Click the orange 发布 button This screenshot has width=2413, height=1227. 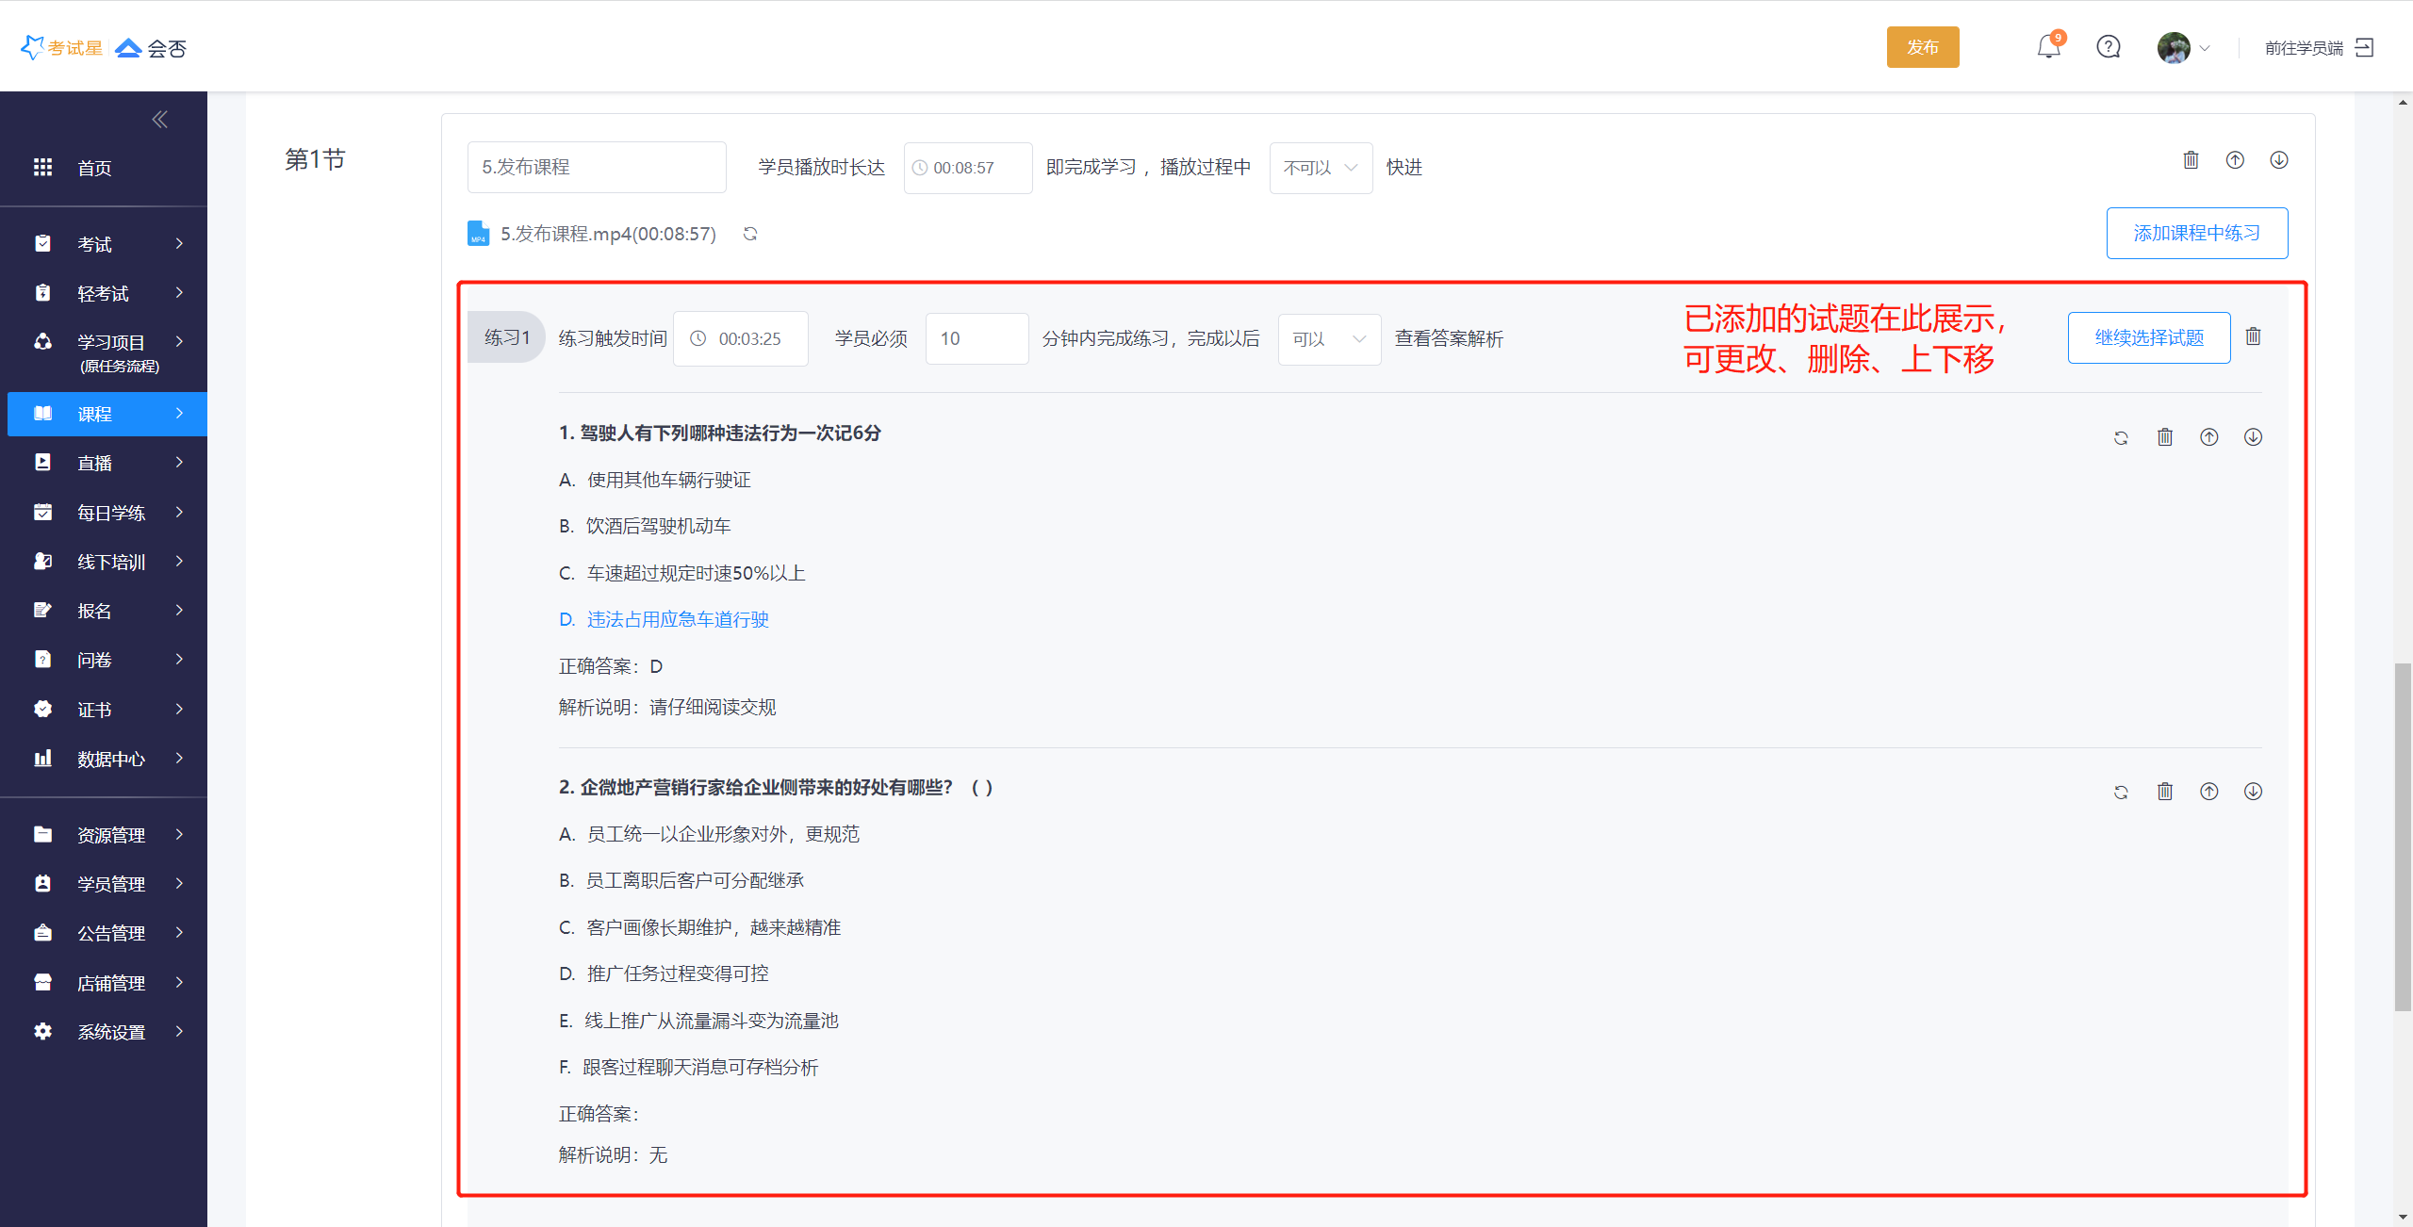(1922, 47)
